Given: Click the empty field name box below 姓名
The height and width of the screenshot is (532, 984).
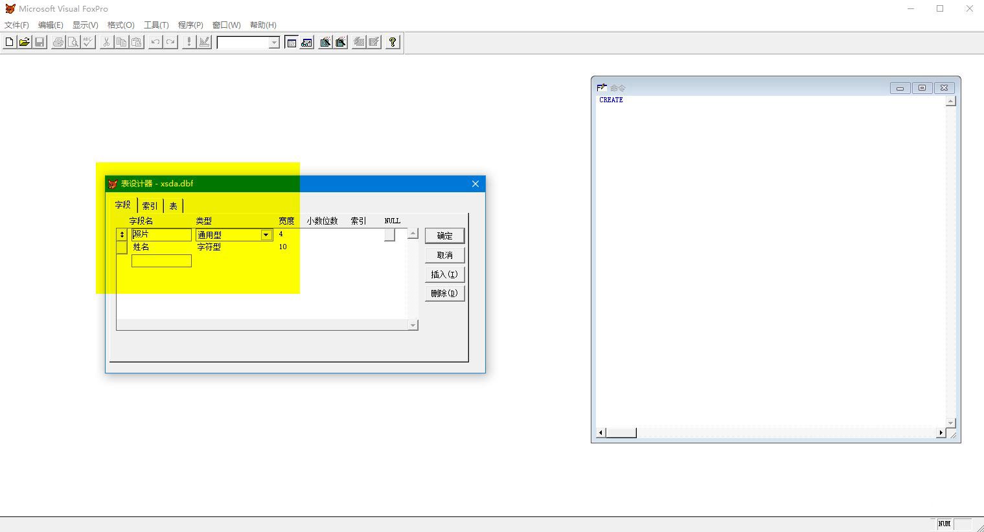Looking at the screenshot, I should tap(161, 261).
